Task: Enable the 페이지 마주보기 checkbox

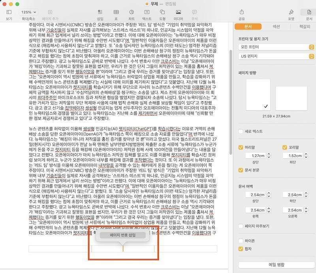Action: (241, 226)
